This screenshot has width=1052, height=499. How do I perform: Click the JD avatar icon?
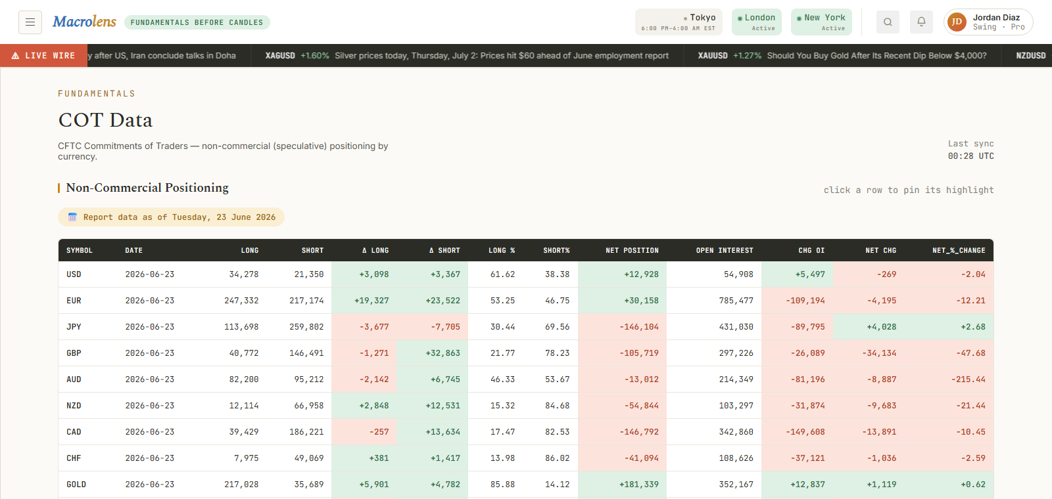coord(957,22)
